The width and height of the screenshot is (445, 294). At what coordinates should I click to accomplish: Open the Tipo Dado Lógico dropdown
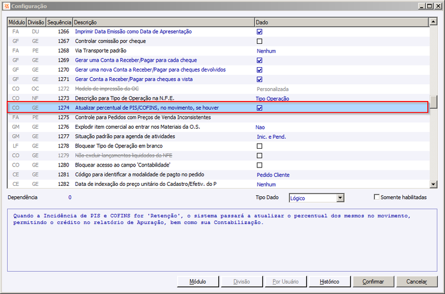340,198
